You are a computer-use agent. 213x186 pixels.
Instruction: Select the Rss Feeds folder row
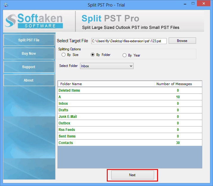tap(130, 130)
